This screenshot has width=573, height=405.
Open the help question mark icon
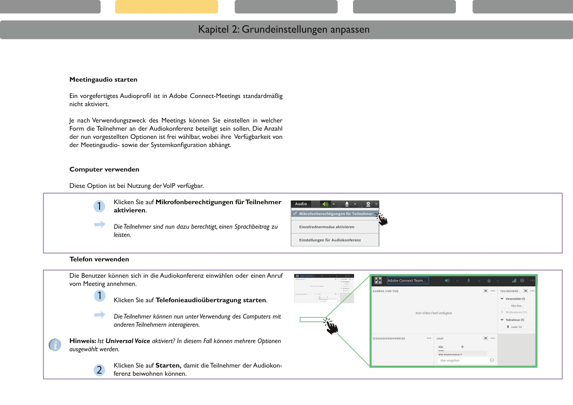pyautogui.click(x=522, y=281)
